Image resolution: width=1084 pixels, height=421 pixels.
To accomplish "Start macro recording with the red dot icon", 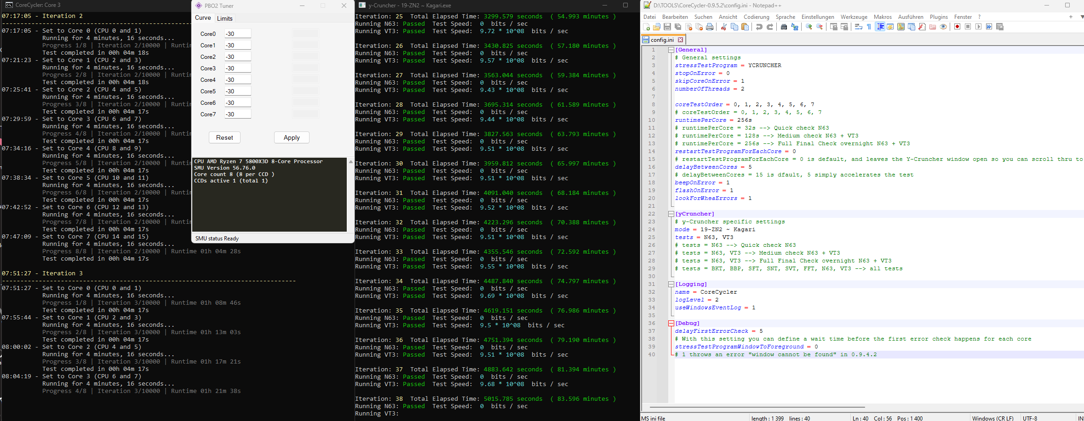I will point(957,27).
